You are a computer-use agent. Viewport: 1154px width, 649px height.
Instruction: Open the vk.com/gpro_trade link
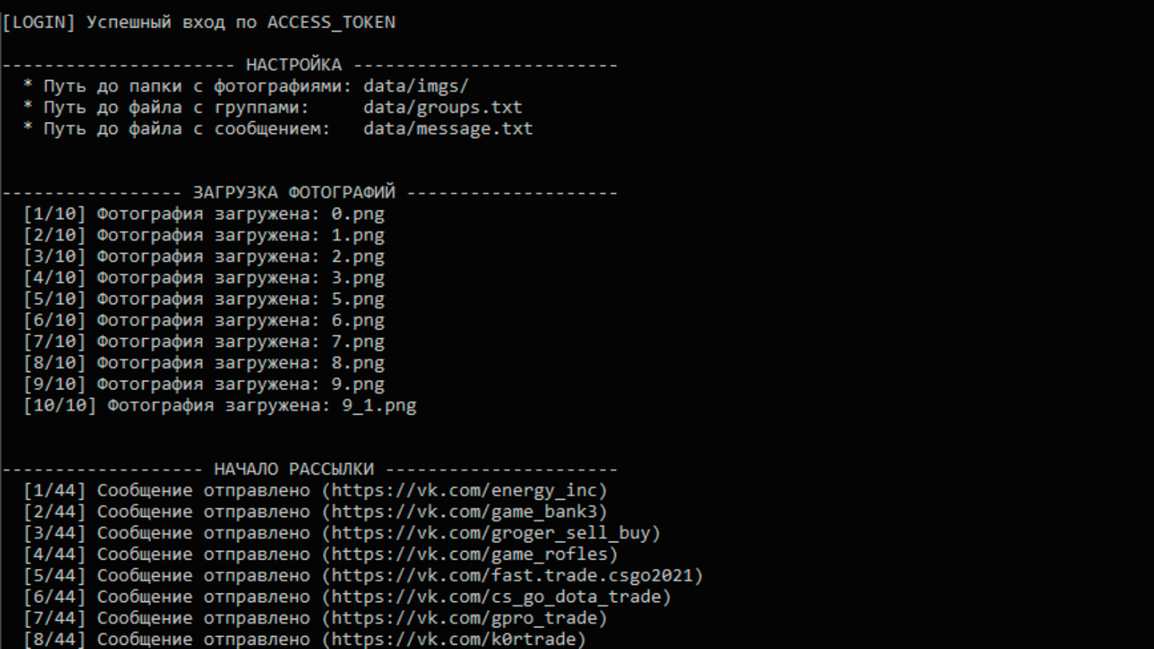tap(464, 619)
